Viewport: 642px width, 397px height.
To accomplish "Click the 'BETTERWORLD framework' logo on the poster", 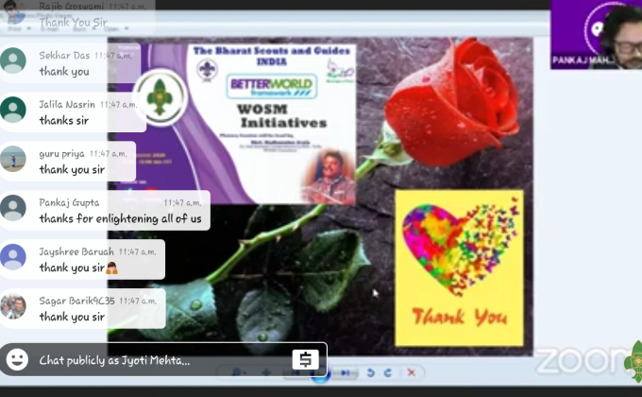I will coord(272,86).
